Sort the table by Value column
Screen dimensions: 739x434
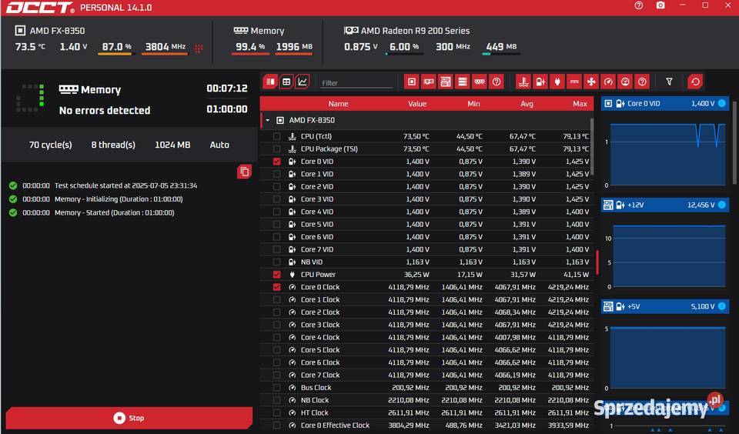point(417,104)
